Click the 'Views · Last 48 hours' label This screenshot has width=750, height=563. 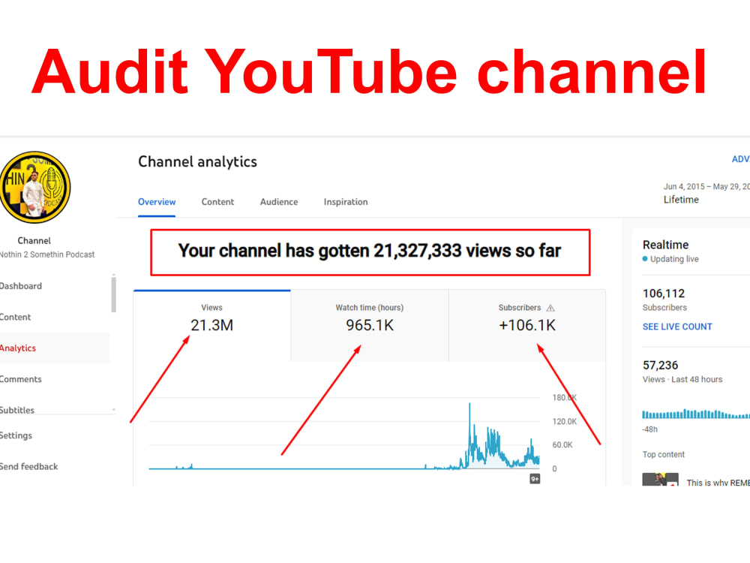tap(682, 379)
